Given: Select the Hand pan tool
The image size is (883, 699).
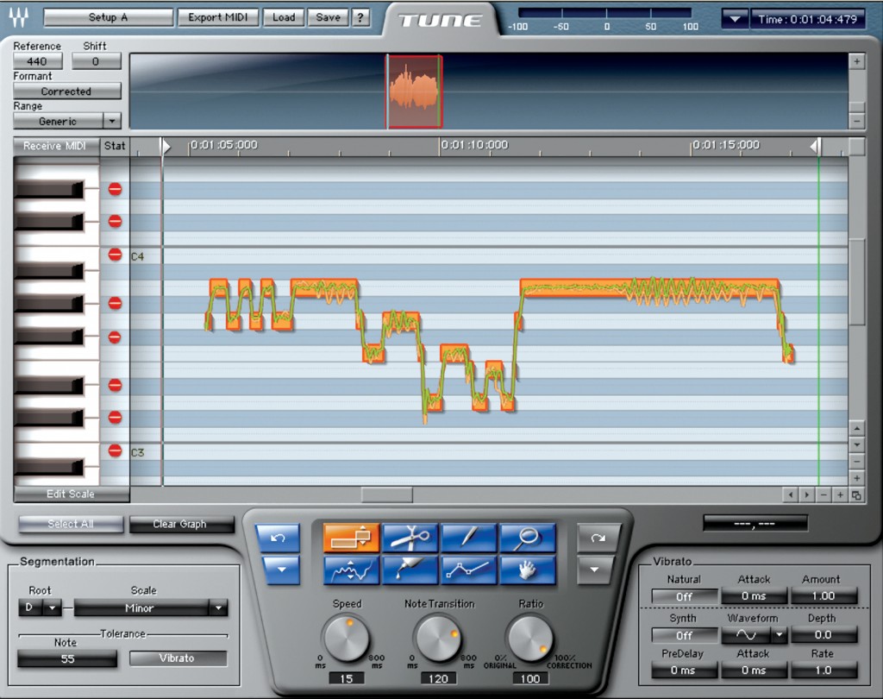Looking at the screenshot, I should tap(527, 570).
